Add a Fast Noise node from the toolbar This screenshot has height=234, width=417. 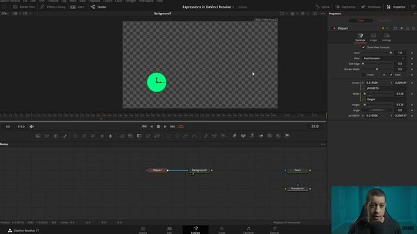pyautogui.click(x=47, y=136)
